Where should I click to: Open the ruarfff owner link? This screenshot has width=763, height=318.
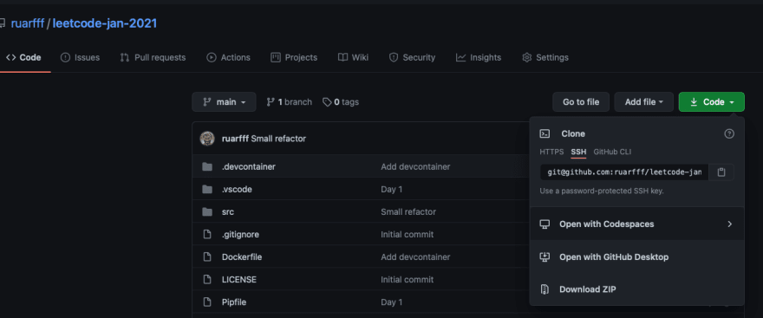(27, 23)
